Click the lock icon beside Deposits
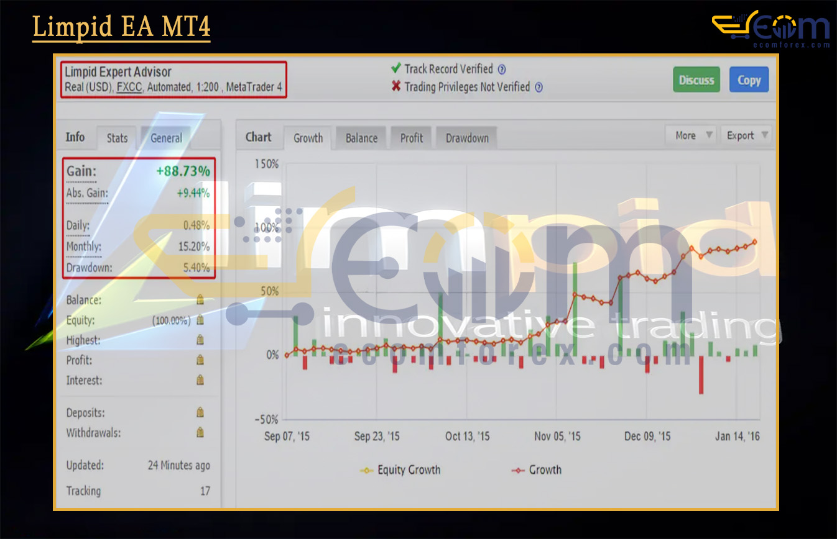Screen dimensions: 837x539 point(200,412)
